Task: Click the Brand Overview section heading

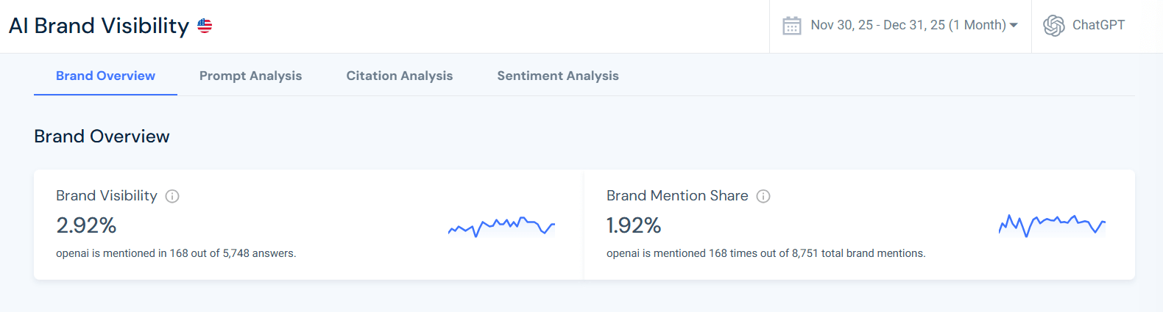Action: (x=102, y=137)
